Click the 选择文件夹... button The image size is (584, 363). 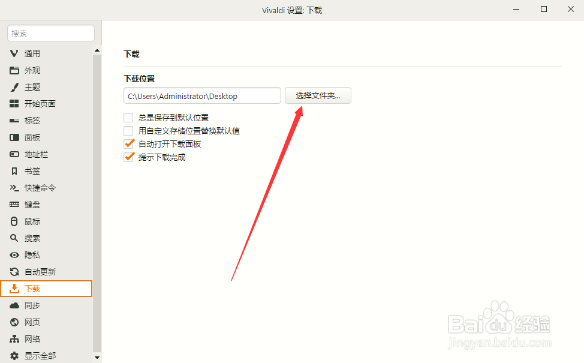pyautogui.click(x=318, y=95)
